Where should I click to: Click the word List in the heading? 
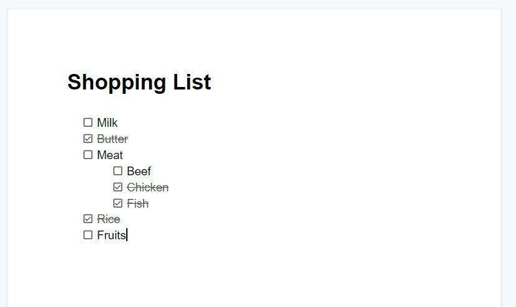click(192, 81)
